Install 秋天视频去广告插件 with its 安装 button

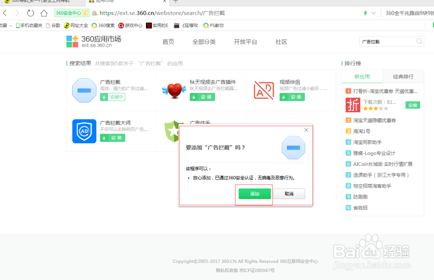pyautogui.click(x=202, y=97)
